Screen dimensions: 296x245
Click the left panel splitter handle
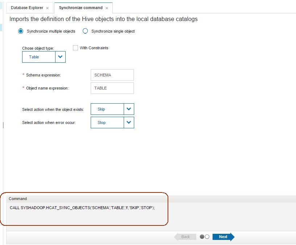click(3, 125)
